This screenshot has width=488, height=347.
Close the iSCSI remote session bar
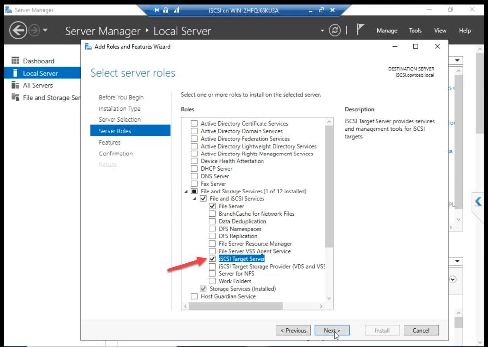tap(333, 10)
